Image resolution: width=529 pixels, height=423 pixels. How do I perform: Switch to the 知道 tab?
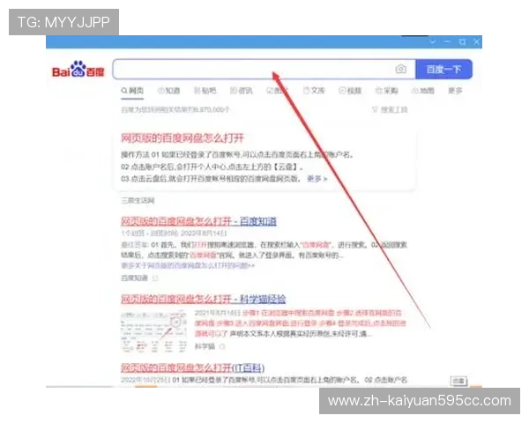pos(169,91)
